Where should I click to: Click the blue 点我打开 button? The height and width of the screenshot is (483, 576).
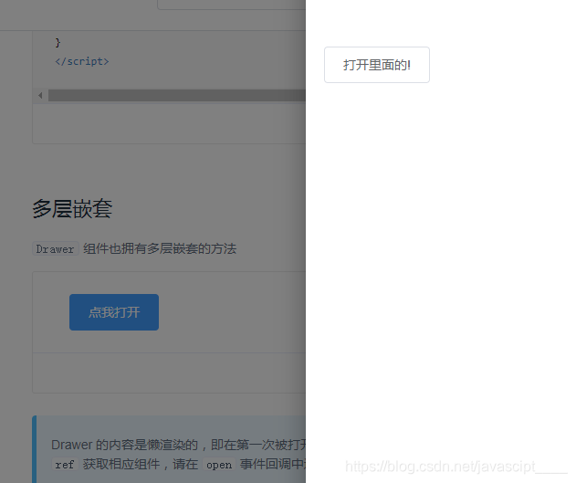(114, 312)
